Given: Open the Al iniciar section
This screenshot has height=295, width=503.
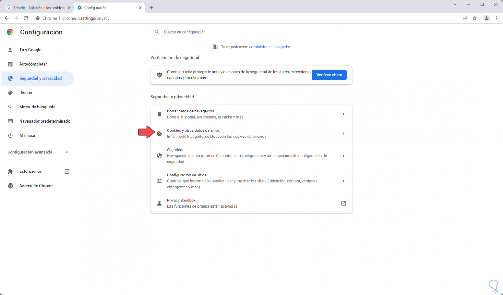Looking at the screenshot, I should (x=37, y=136).
